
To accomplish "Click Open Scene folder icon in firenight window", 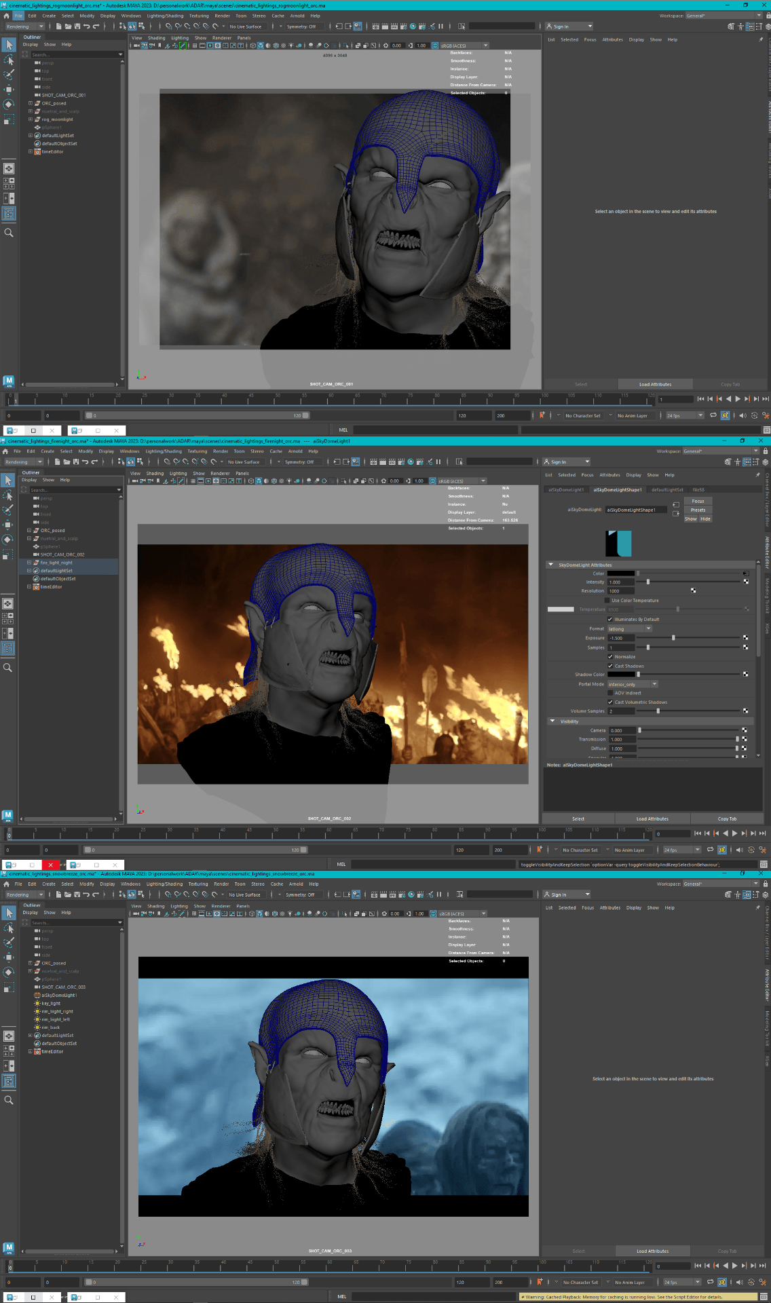I will point(67,462).
